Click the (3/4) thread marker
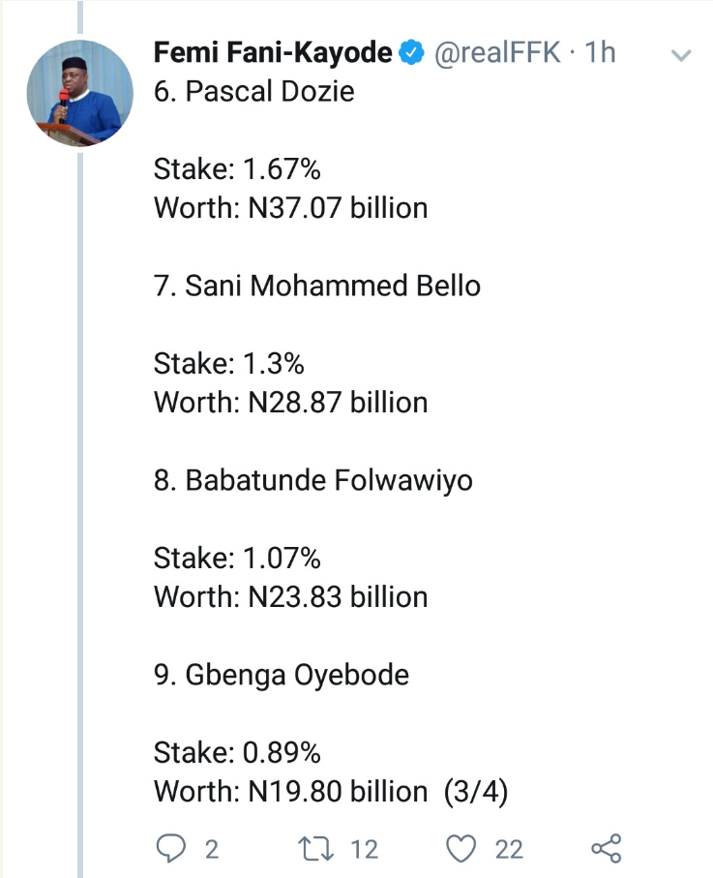Screen dimensions: 713x878 click(x=476, y=792)
